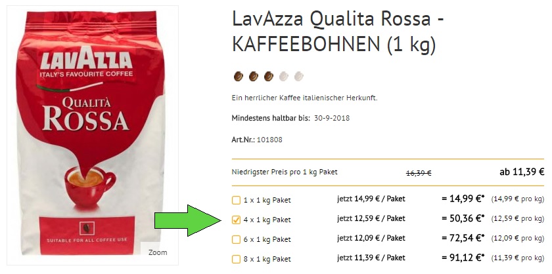Check the 6 x 1 kg Paket checkbox

pos(236,239)
